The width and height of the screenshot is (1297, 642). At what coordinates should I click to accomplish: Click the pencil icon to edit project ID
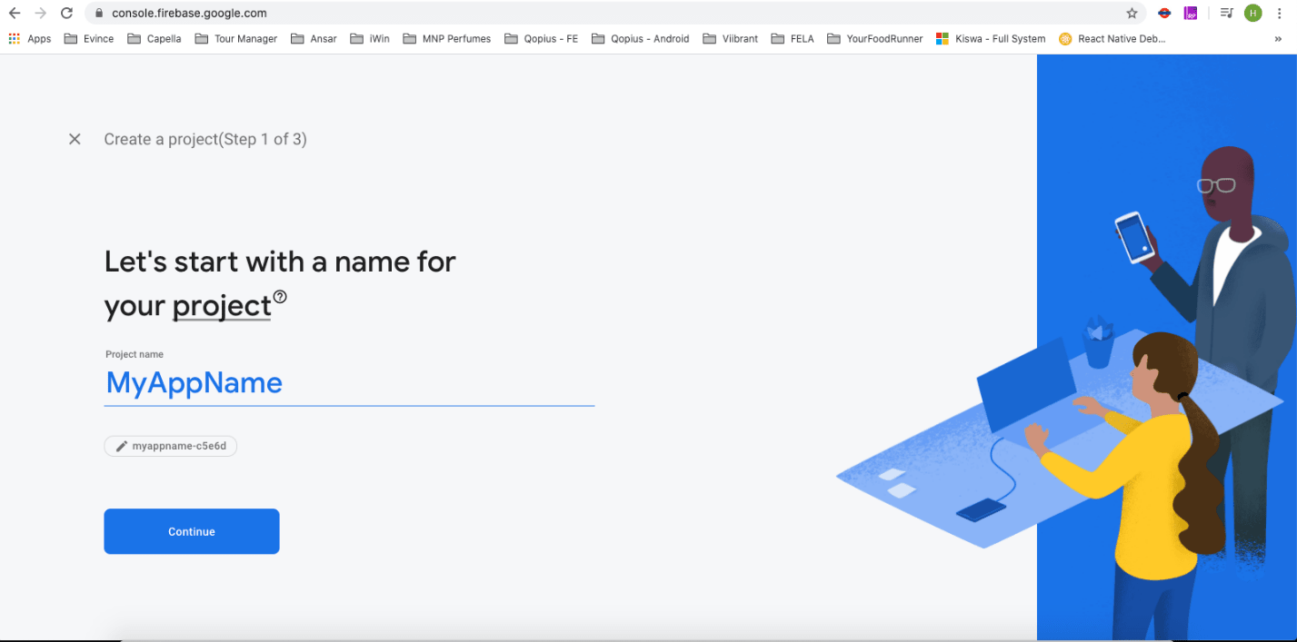click(x=122, y=446)
